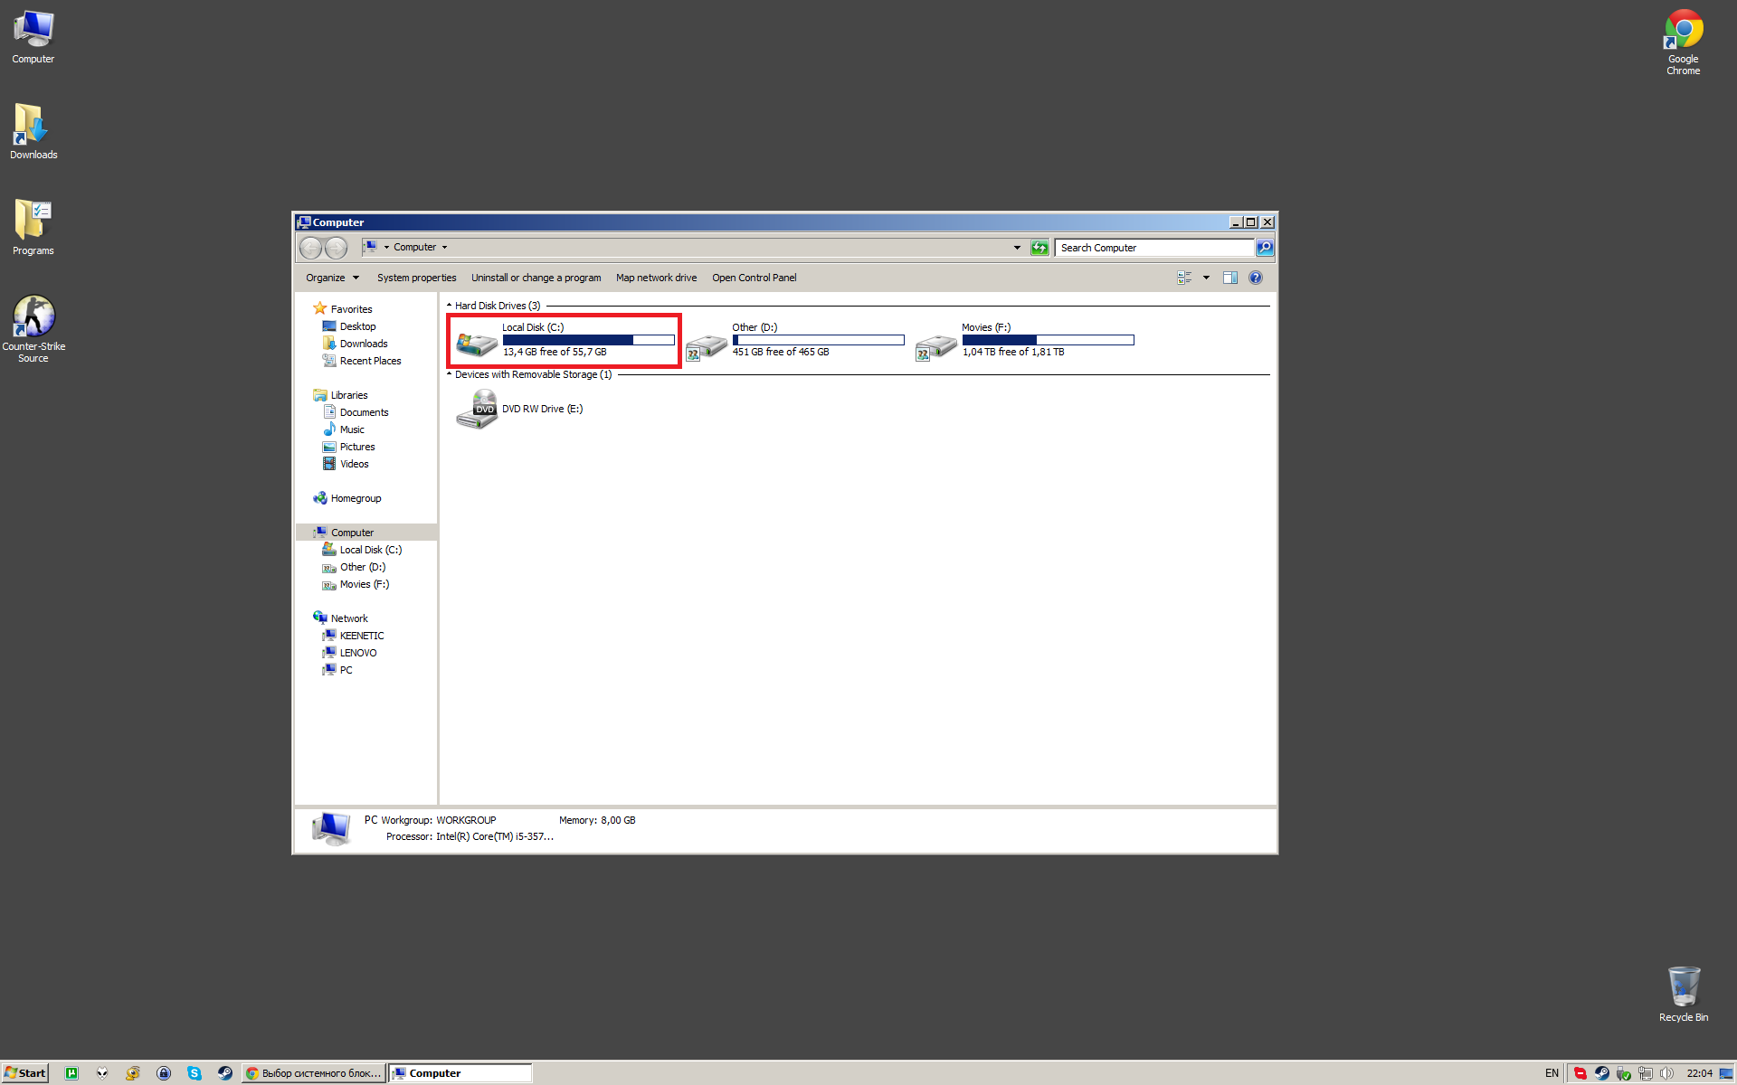Click the Start button
The image size is (1737, 1085).
[x=25, y=1073]
